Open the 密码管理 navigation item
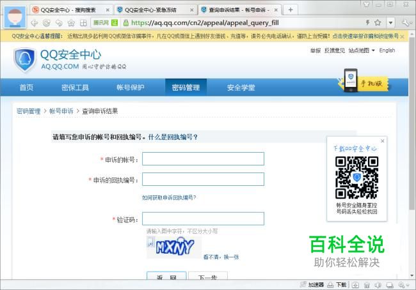This screenshot has height=290, width=416. point(186,88)
